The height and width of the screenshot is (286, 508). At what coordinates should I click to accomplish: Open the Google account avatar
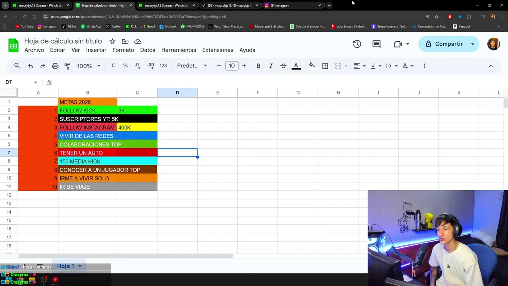pos(493,44)
